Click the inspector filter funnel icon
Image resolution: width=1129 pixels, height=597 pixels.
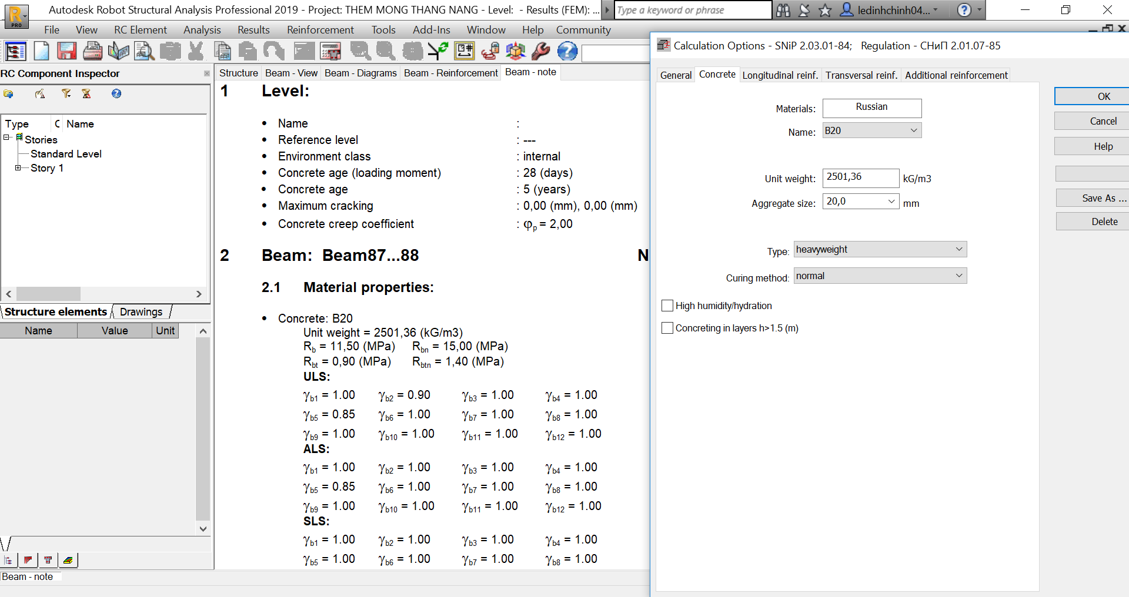coord(66,93)
